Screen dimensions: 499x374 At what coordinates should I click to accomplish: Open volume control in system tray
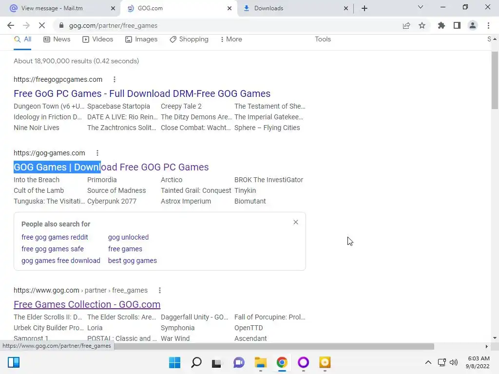pyautogui.click(x=454, y=362)
